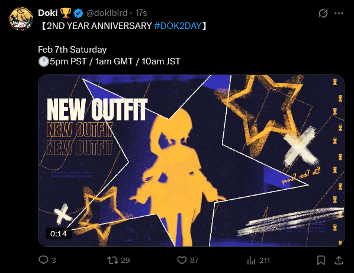Click the 0:14 video duration badge
Screen dimensions: 354x273
tap(59, 234)
